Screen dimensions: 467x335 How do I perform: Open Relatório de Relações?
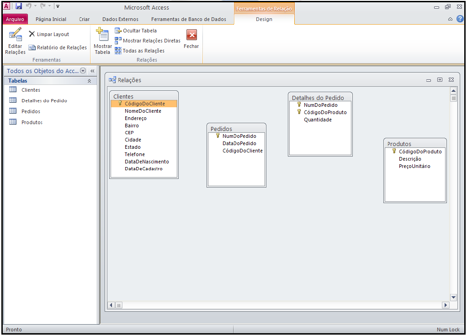58,47
